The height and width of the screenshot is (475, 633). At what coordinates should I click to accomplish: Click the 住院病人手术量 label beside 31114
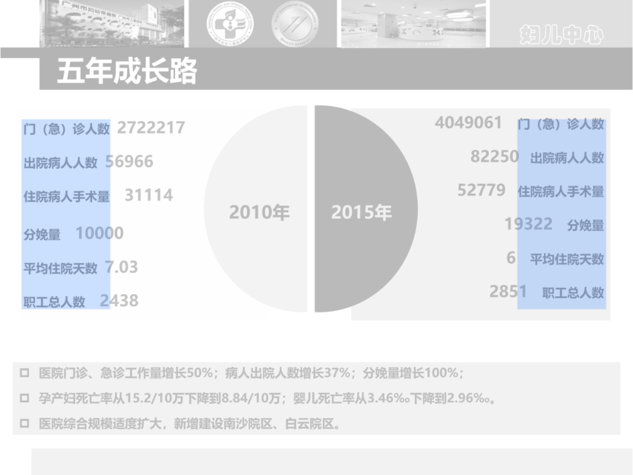click(67, 196)
